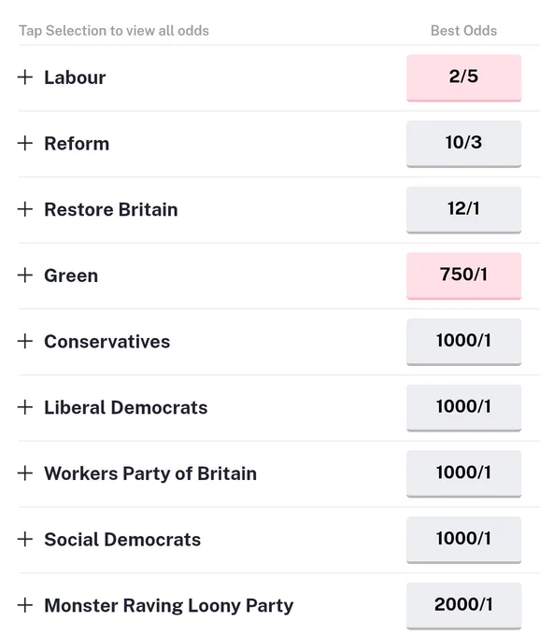Open Green row plus icon
This screenshot has width=540, height=635.
click(x=25, y=275)
